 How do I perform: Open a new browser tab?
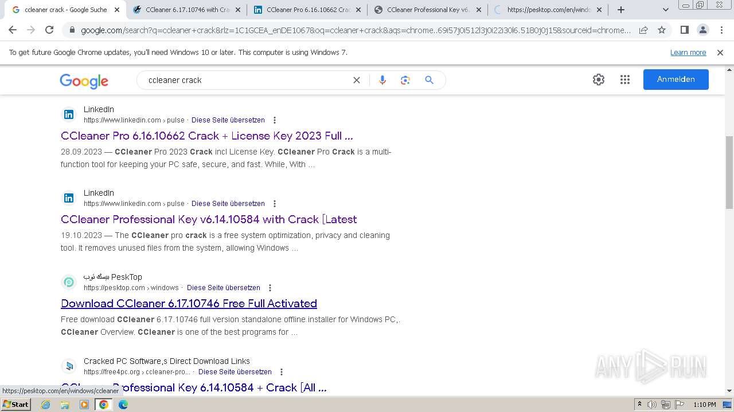point(621,10)
